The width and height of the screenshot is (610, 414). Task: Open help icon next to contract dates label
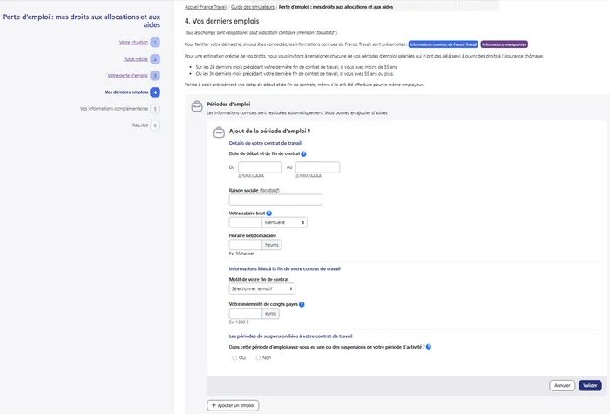point(303,153)
